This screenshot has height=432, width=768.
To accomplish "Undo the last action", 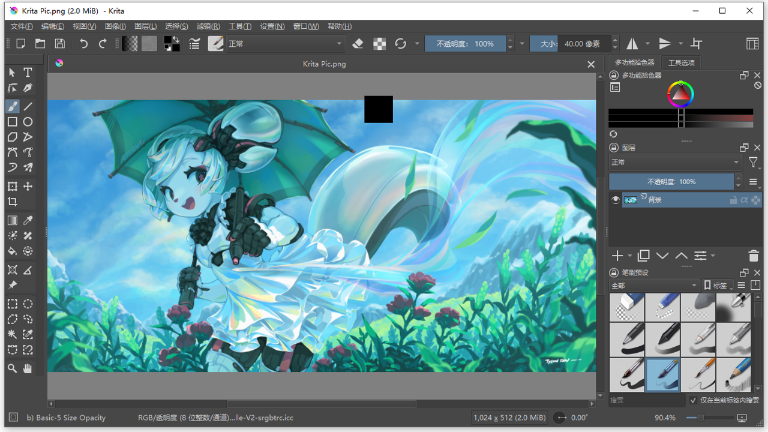I will 84,44.
